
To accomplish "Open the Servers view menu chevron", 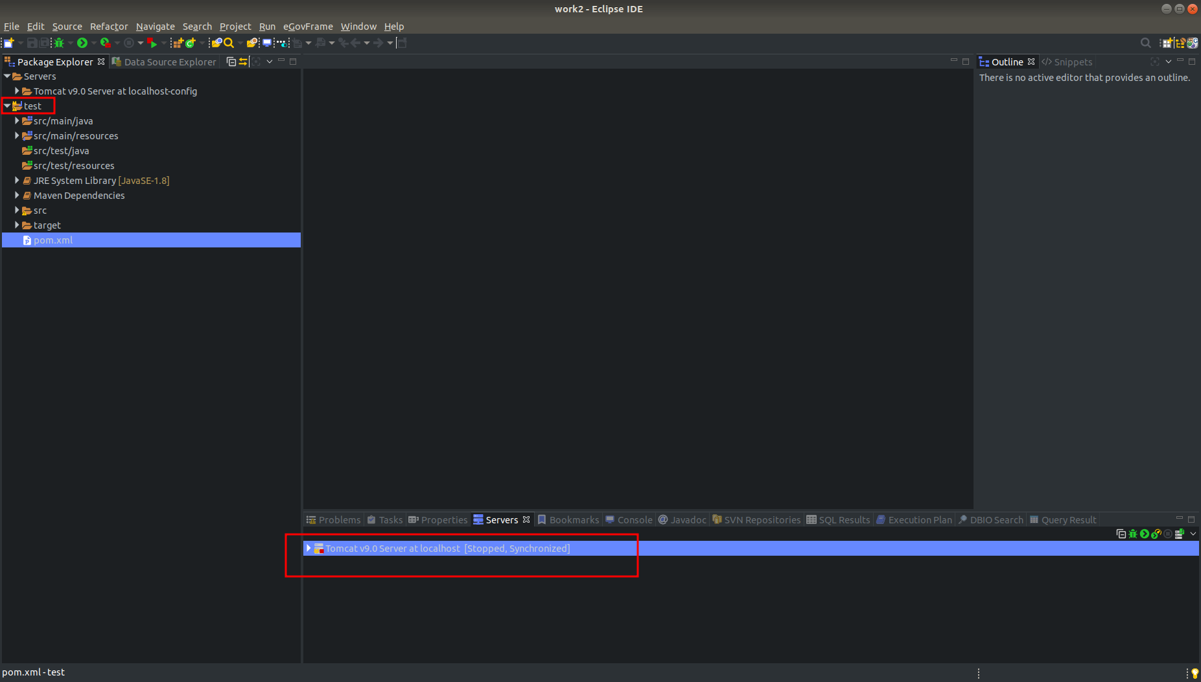I will (x=1193, y=534).
